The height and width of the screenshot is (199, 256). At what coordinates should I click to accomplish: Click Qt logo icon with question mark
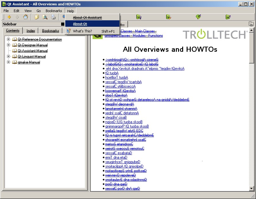(x=139, y=17)
